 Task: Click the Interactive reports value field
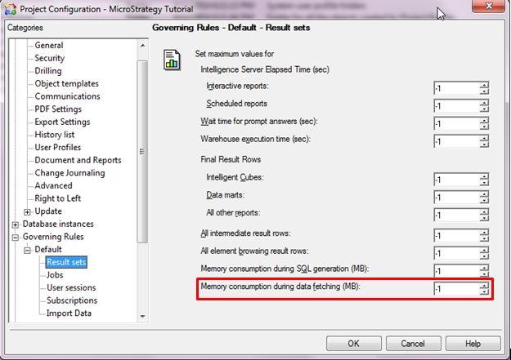456,88
